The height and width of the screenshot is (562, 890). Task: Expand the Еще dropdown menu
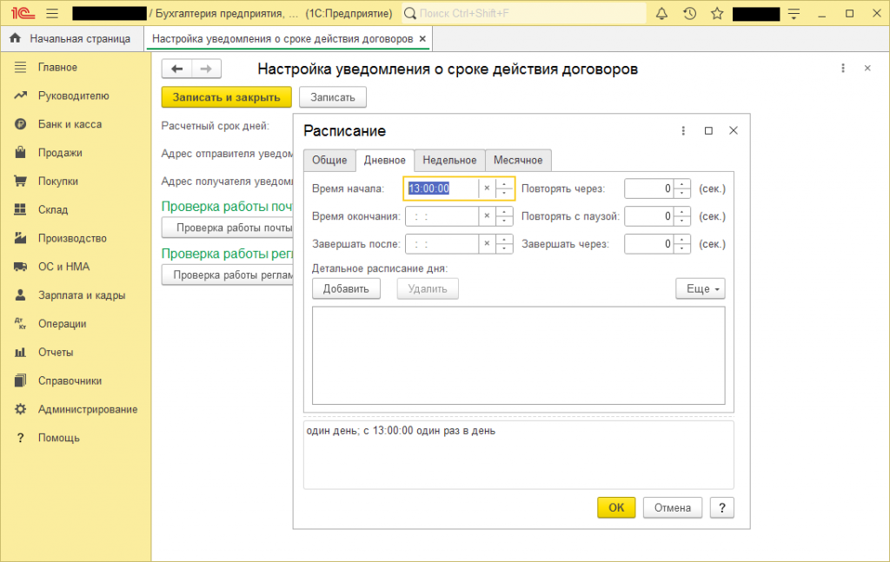[x=700, y=288]
